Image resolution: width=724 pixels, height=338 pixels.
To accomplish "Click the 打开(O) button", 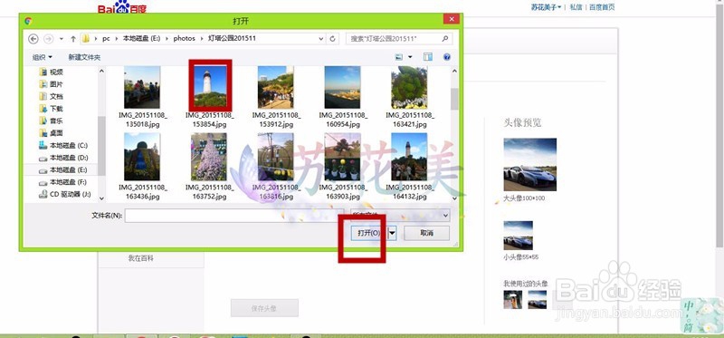I will click(x=369, y=233).
